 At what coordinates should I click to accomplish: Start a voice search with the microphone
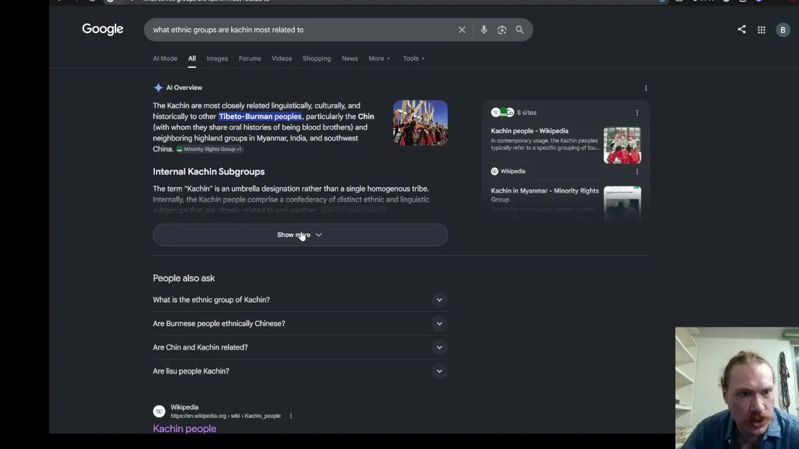pyautogui.click(x=484, y=30)
